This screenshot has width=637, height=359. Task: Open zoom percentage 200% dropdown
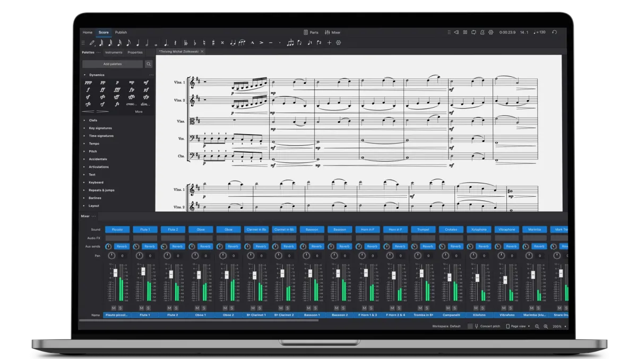click(559, 326)
